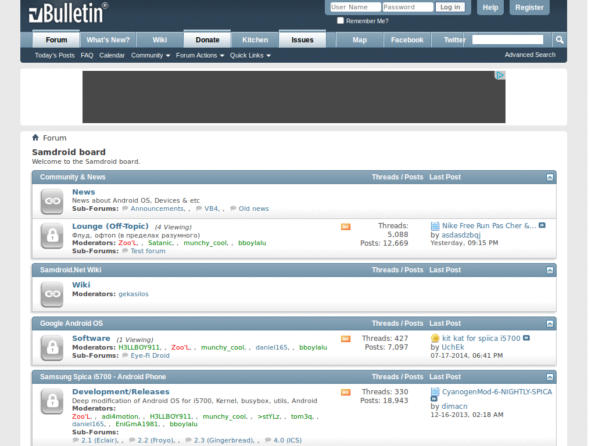Screen dimensions: 595x446
Task: Click post icon beside CyanogenMod thread
Action: (435, 392)
